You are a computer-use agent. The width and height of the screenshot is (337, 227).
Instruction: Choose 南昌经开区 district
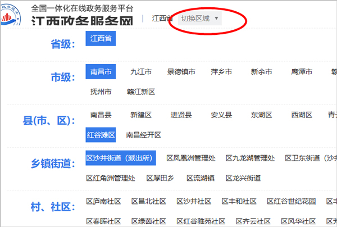[144, 135]
